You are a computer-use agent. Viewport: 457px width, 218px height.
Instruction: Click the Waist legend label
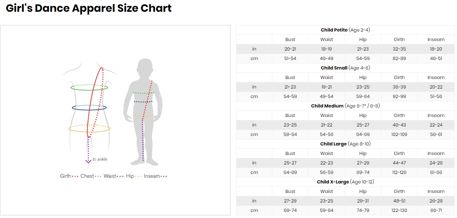pyautogui.click(x=110, y=176)
